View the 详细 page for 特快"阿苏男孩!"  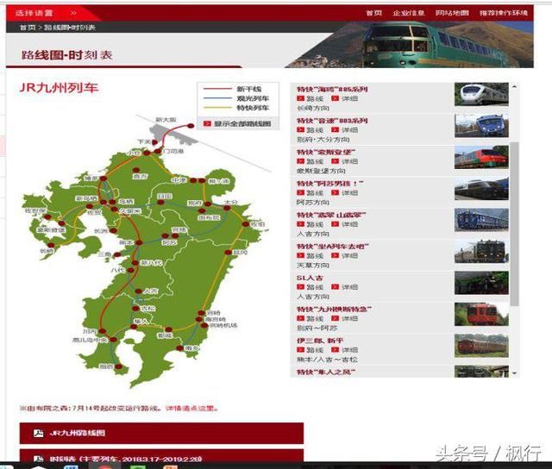click(x=345, y=193)
